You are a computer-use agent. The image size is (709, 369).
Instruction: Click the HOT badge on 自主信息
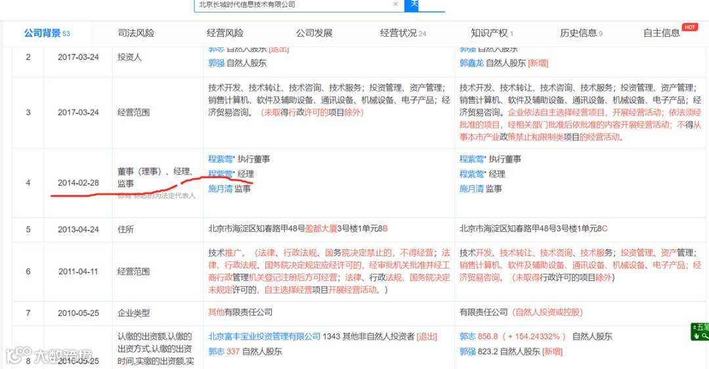point(689,27)
